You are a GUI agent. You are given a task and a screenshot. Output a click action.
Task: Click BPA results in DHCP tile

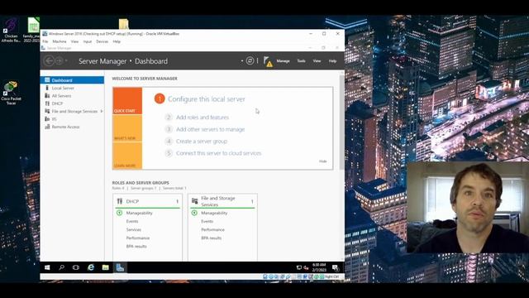(136, 247)
